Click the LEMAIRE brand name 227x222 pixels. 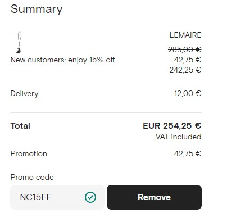click(x=185, y=35)
